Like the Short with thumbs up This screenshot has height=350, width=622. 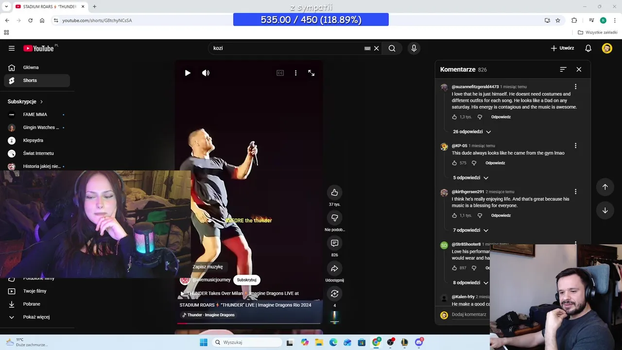point(334,192)
